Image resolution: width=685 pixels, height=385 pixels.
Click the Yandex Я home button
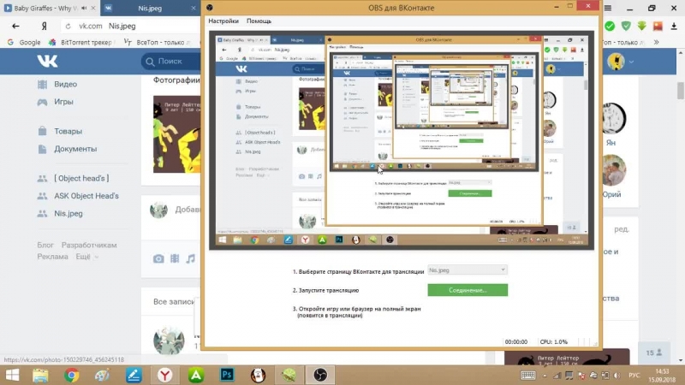point(44,27)
